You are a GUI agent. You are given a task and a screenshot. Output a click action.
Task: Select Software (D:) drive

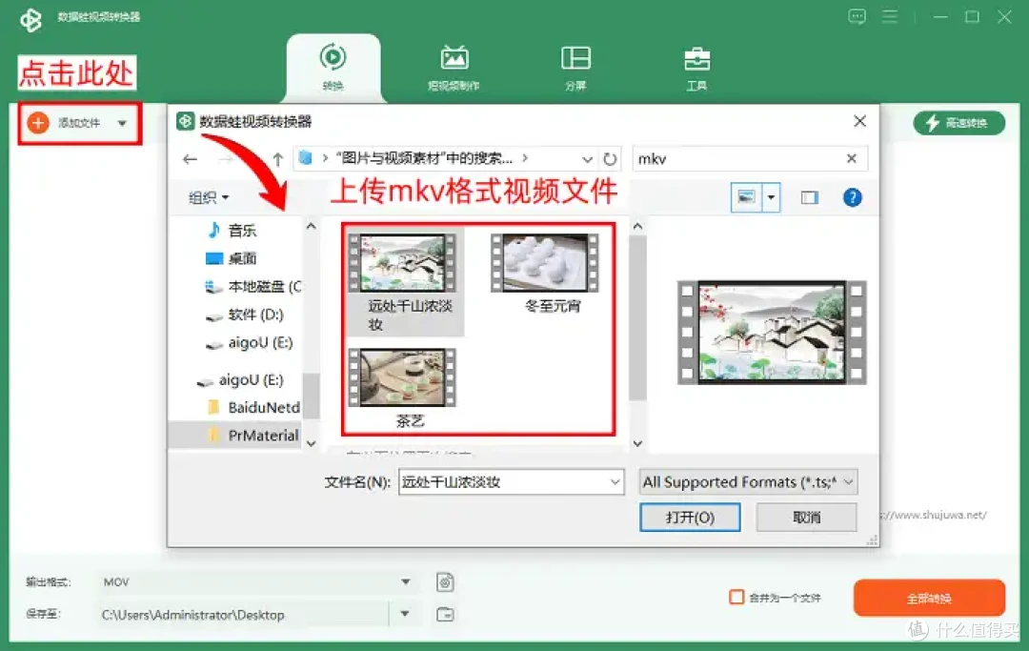(245, 315)
